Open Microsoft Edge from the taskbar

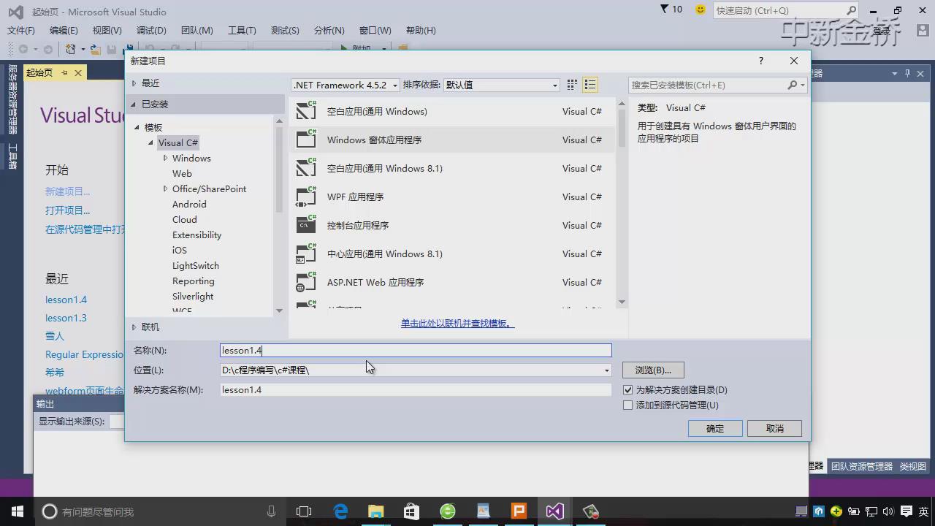click(x=340, y=511)
